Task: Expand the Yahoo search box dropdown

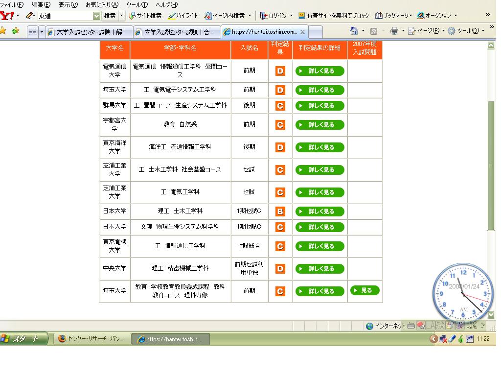Action: (x=96, y=16)
